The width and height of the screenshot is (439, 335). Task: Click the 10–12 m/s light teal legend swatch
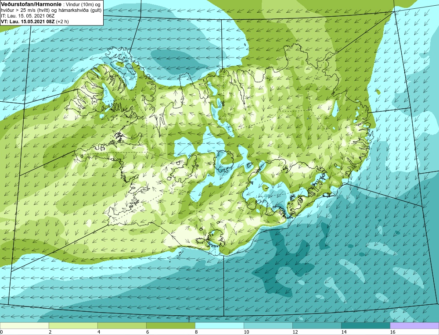[268, 325]
